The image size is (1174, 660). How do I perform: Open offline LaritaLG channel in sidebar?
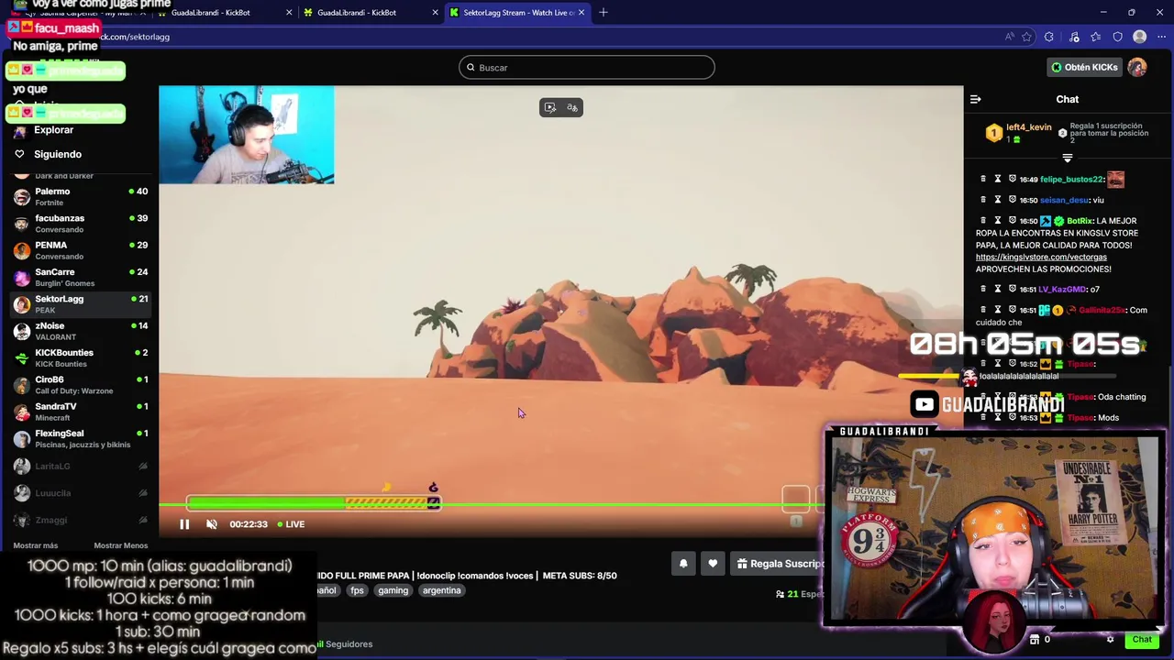click(80, 466)
